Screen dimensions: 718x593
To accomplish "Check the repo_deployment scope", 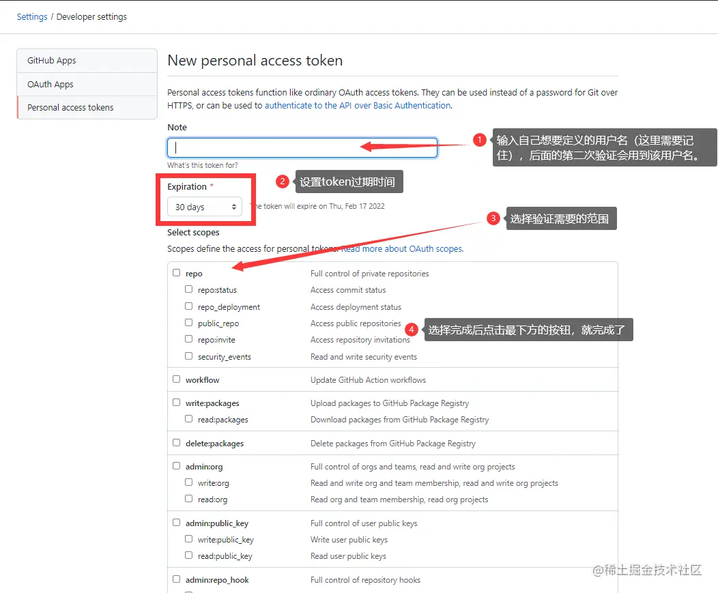I will coord(188,306).
